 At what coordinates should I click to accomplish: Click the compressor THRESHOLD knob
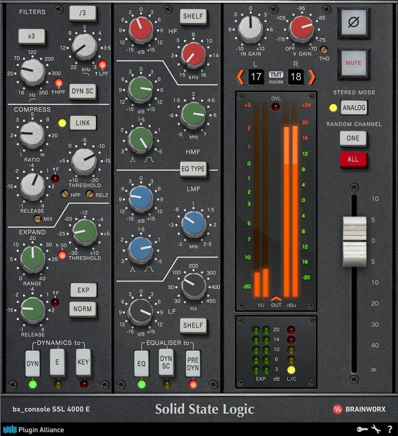tap(84, 161)
